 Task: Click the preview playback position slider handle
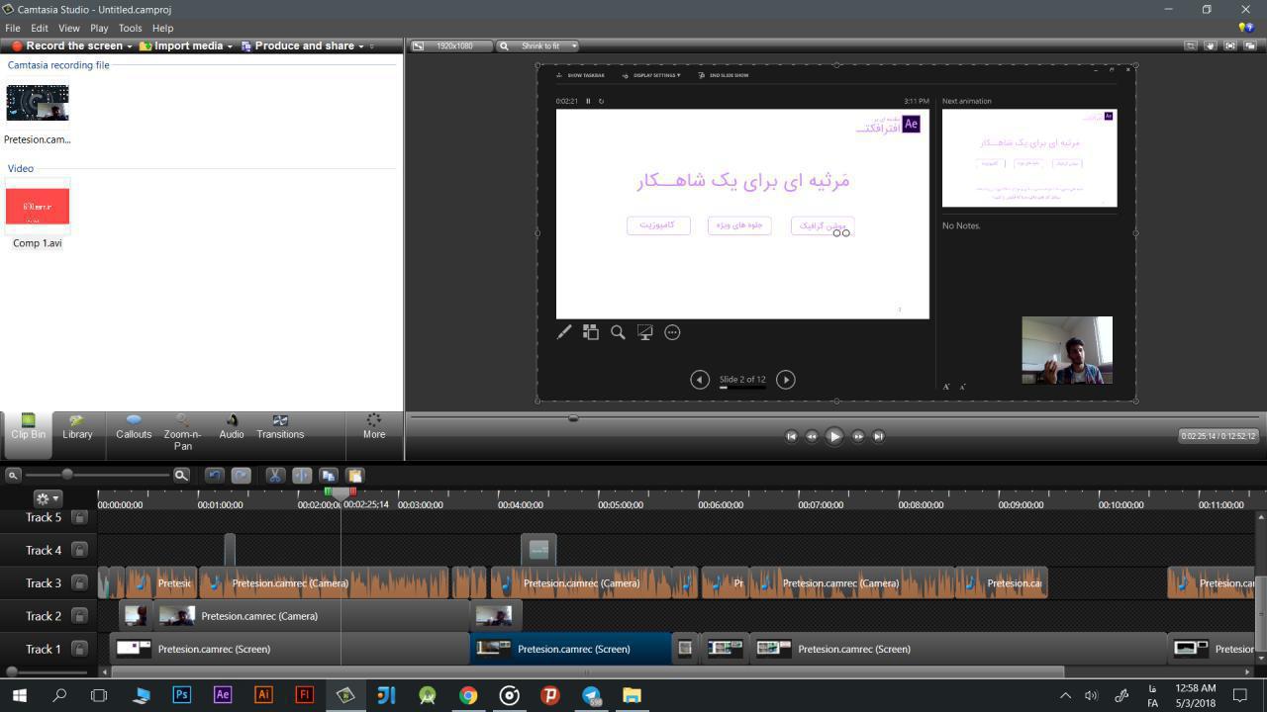573,418
